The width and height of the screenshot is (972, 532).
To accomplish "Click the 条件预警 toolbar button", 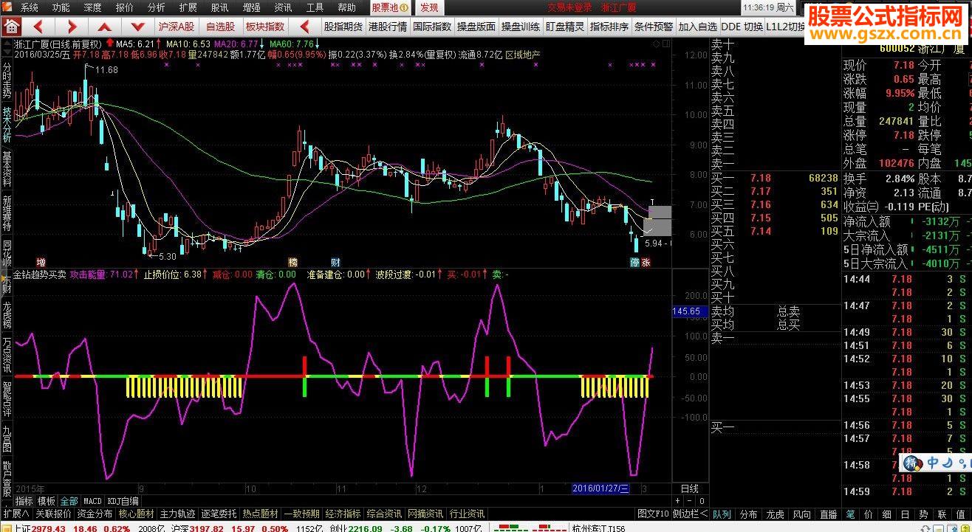I will pyautogui.click(x=654, y=27).
